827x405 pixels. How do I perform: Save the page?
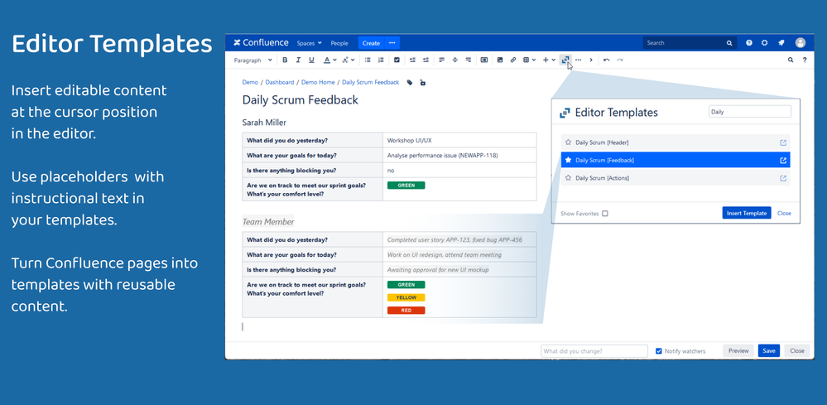(769, 350)
